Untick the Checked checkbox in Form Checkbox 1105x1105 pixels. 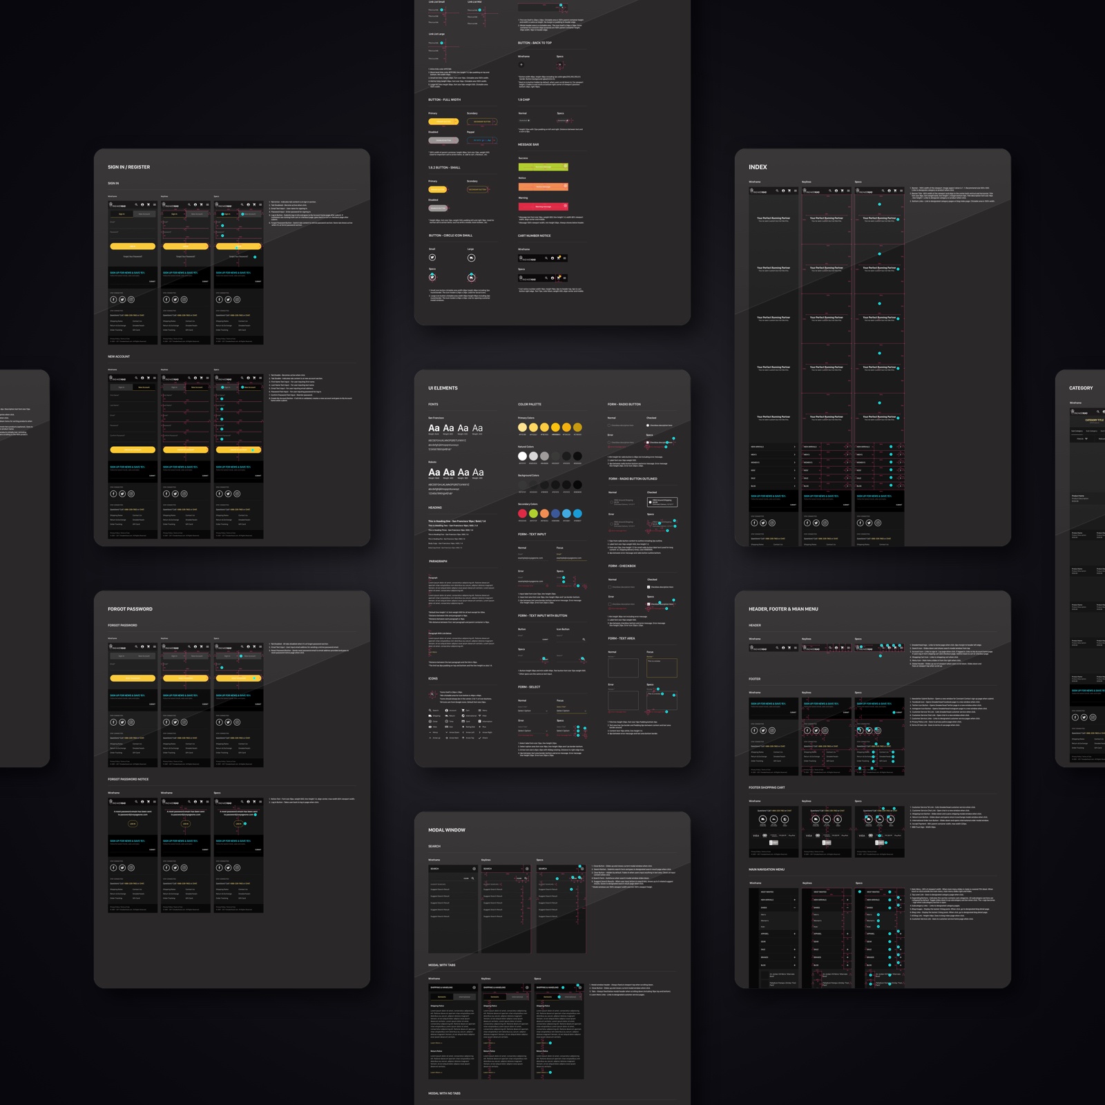648,587
